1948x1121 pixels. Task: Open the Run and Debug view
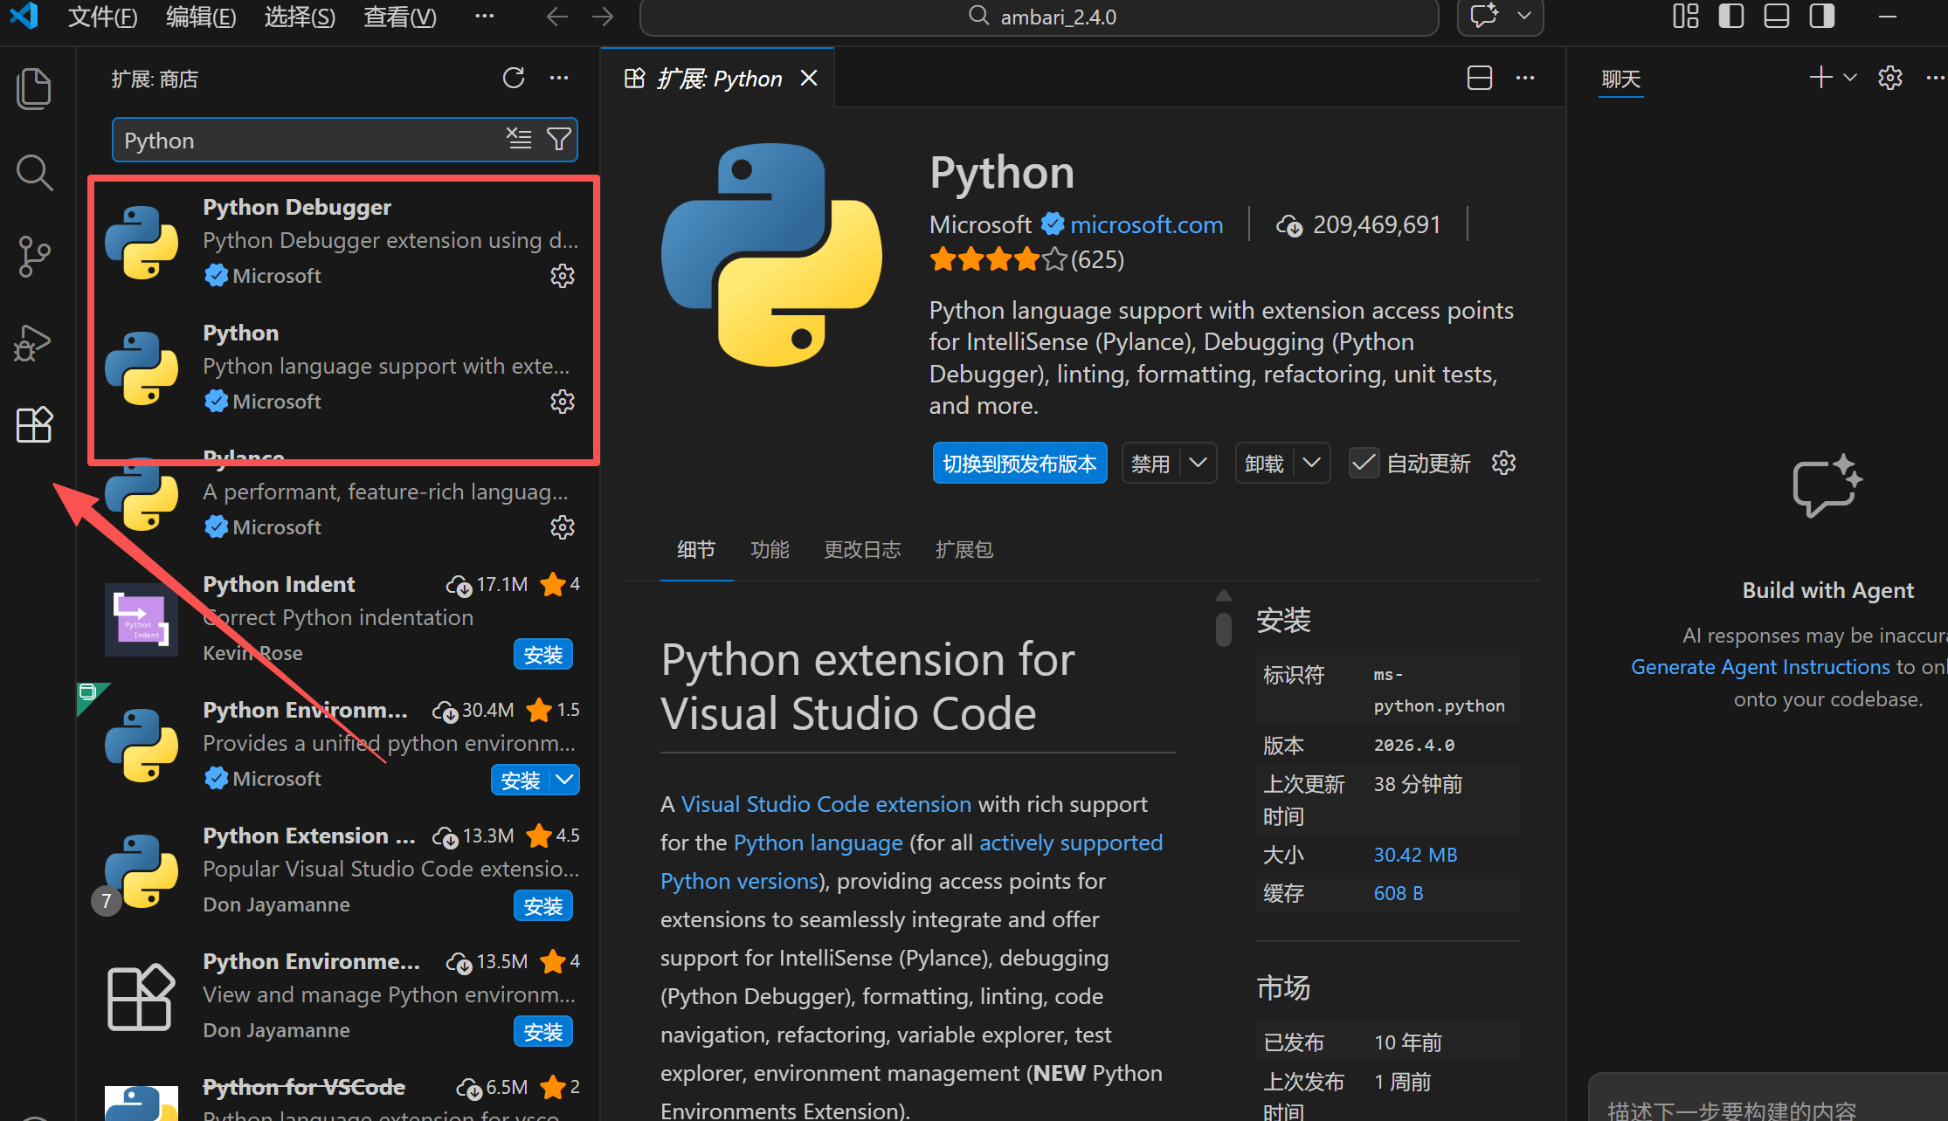(34, 342)
